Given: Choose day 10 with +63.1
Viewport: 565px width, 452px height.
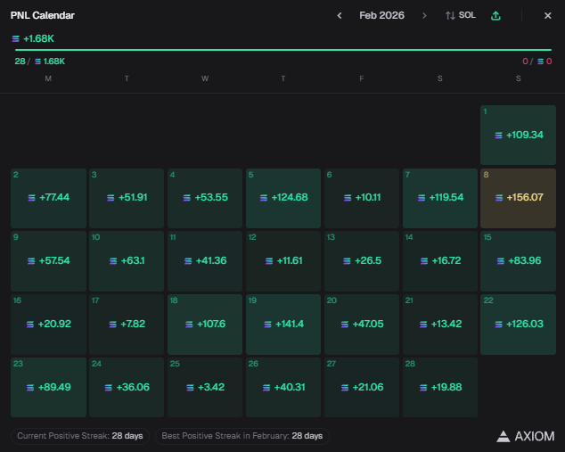Looking at the screenshot, I should (x=127, y=261).
